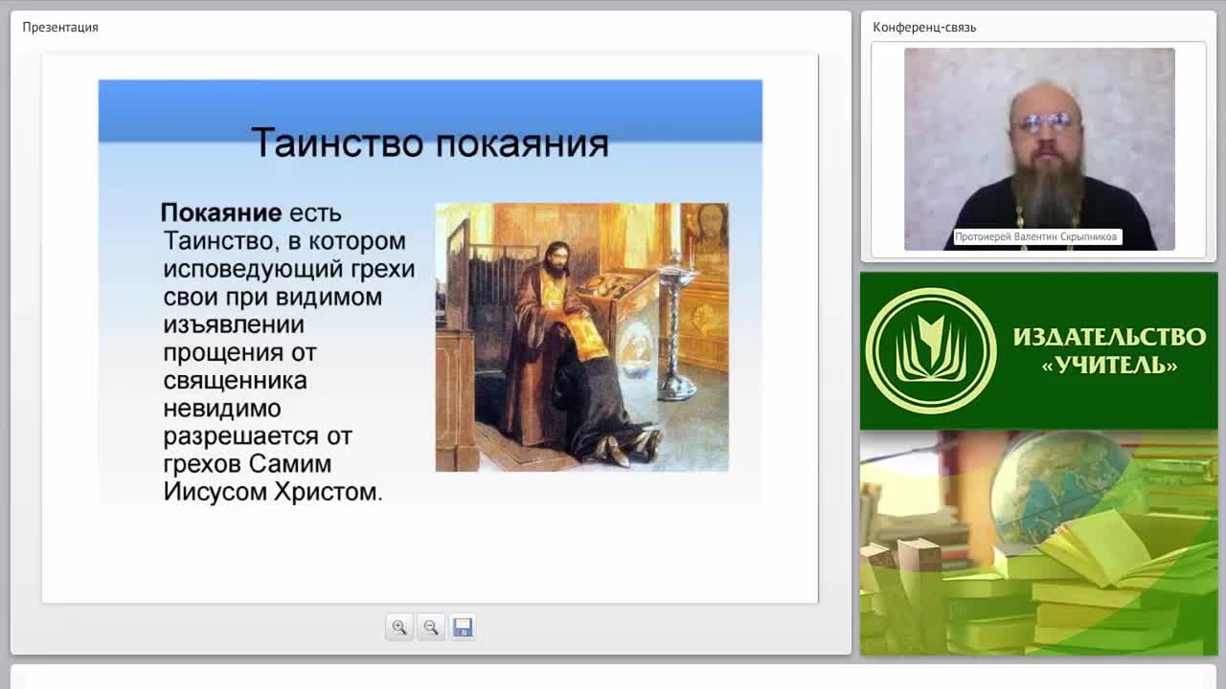Click the Конференц-связь panel title
Viewport: 1226px width, 689px height.
pyautogui.click(x=924, y=27)
